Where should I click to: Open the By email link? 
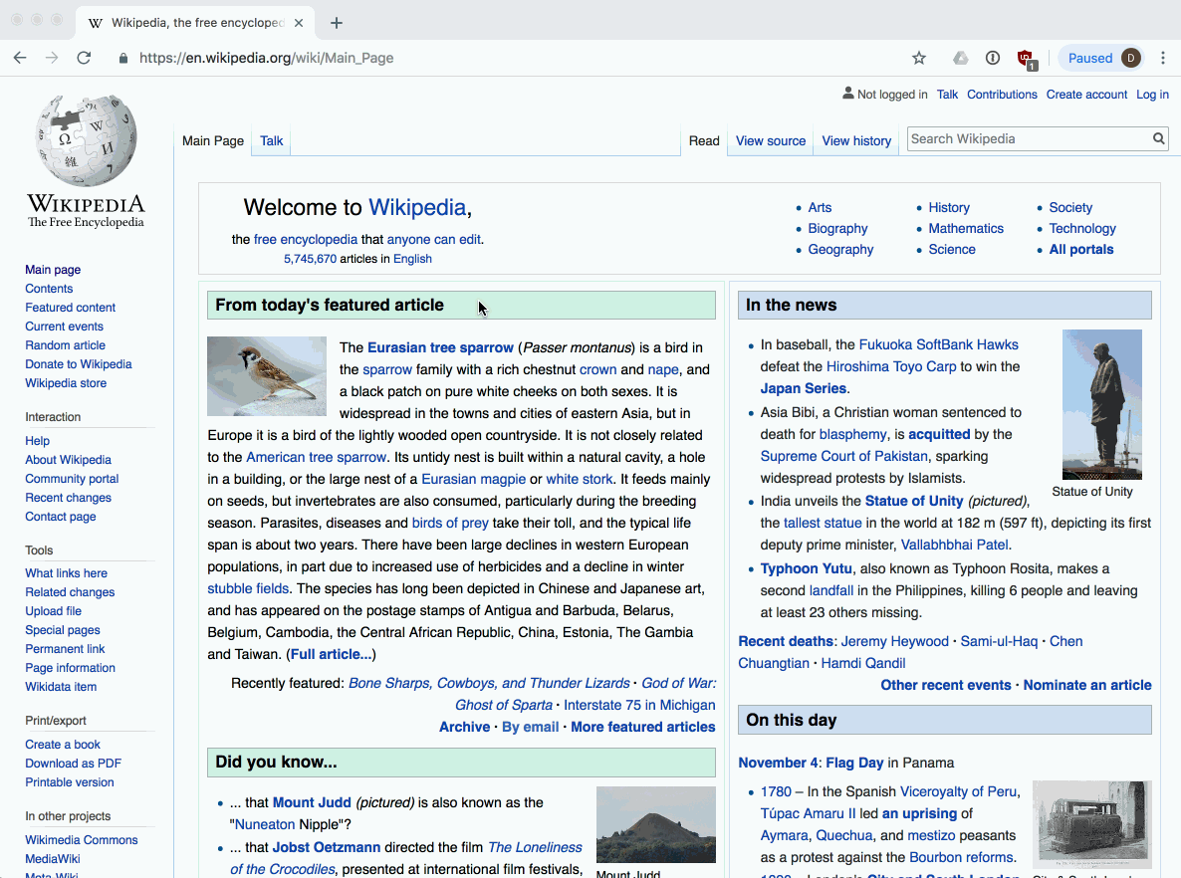tap(530, 727)
